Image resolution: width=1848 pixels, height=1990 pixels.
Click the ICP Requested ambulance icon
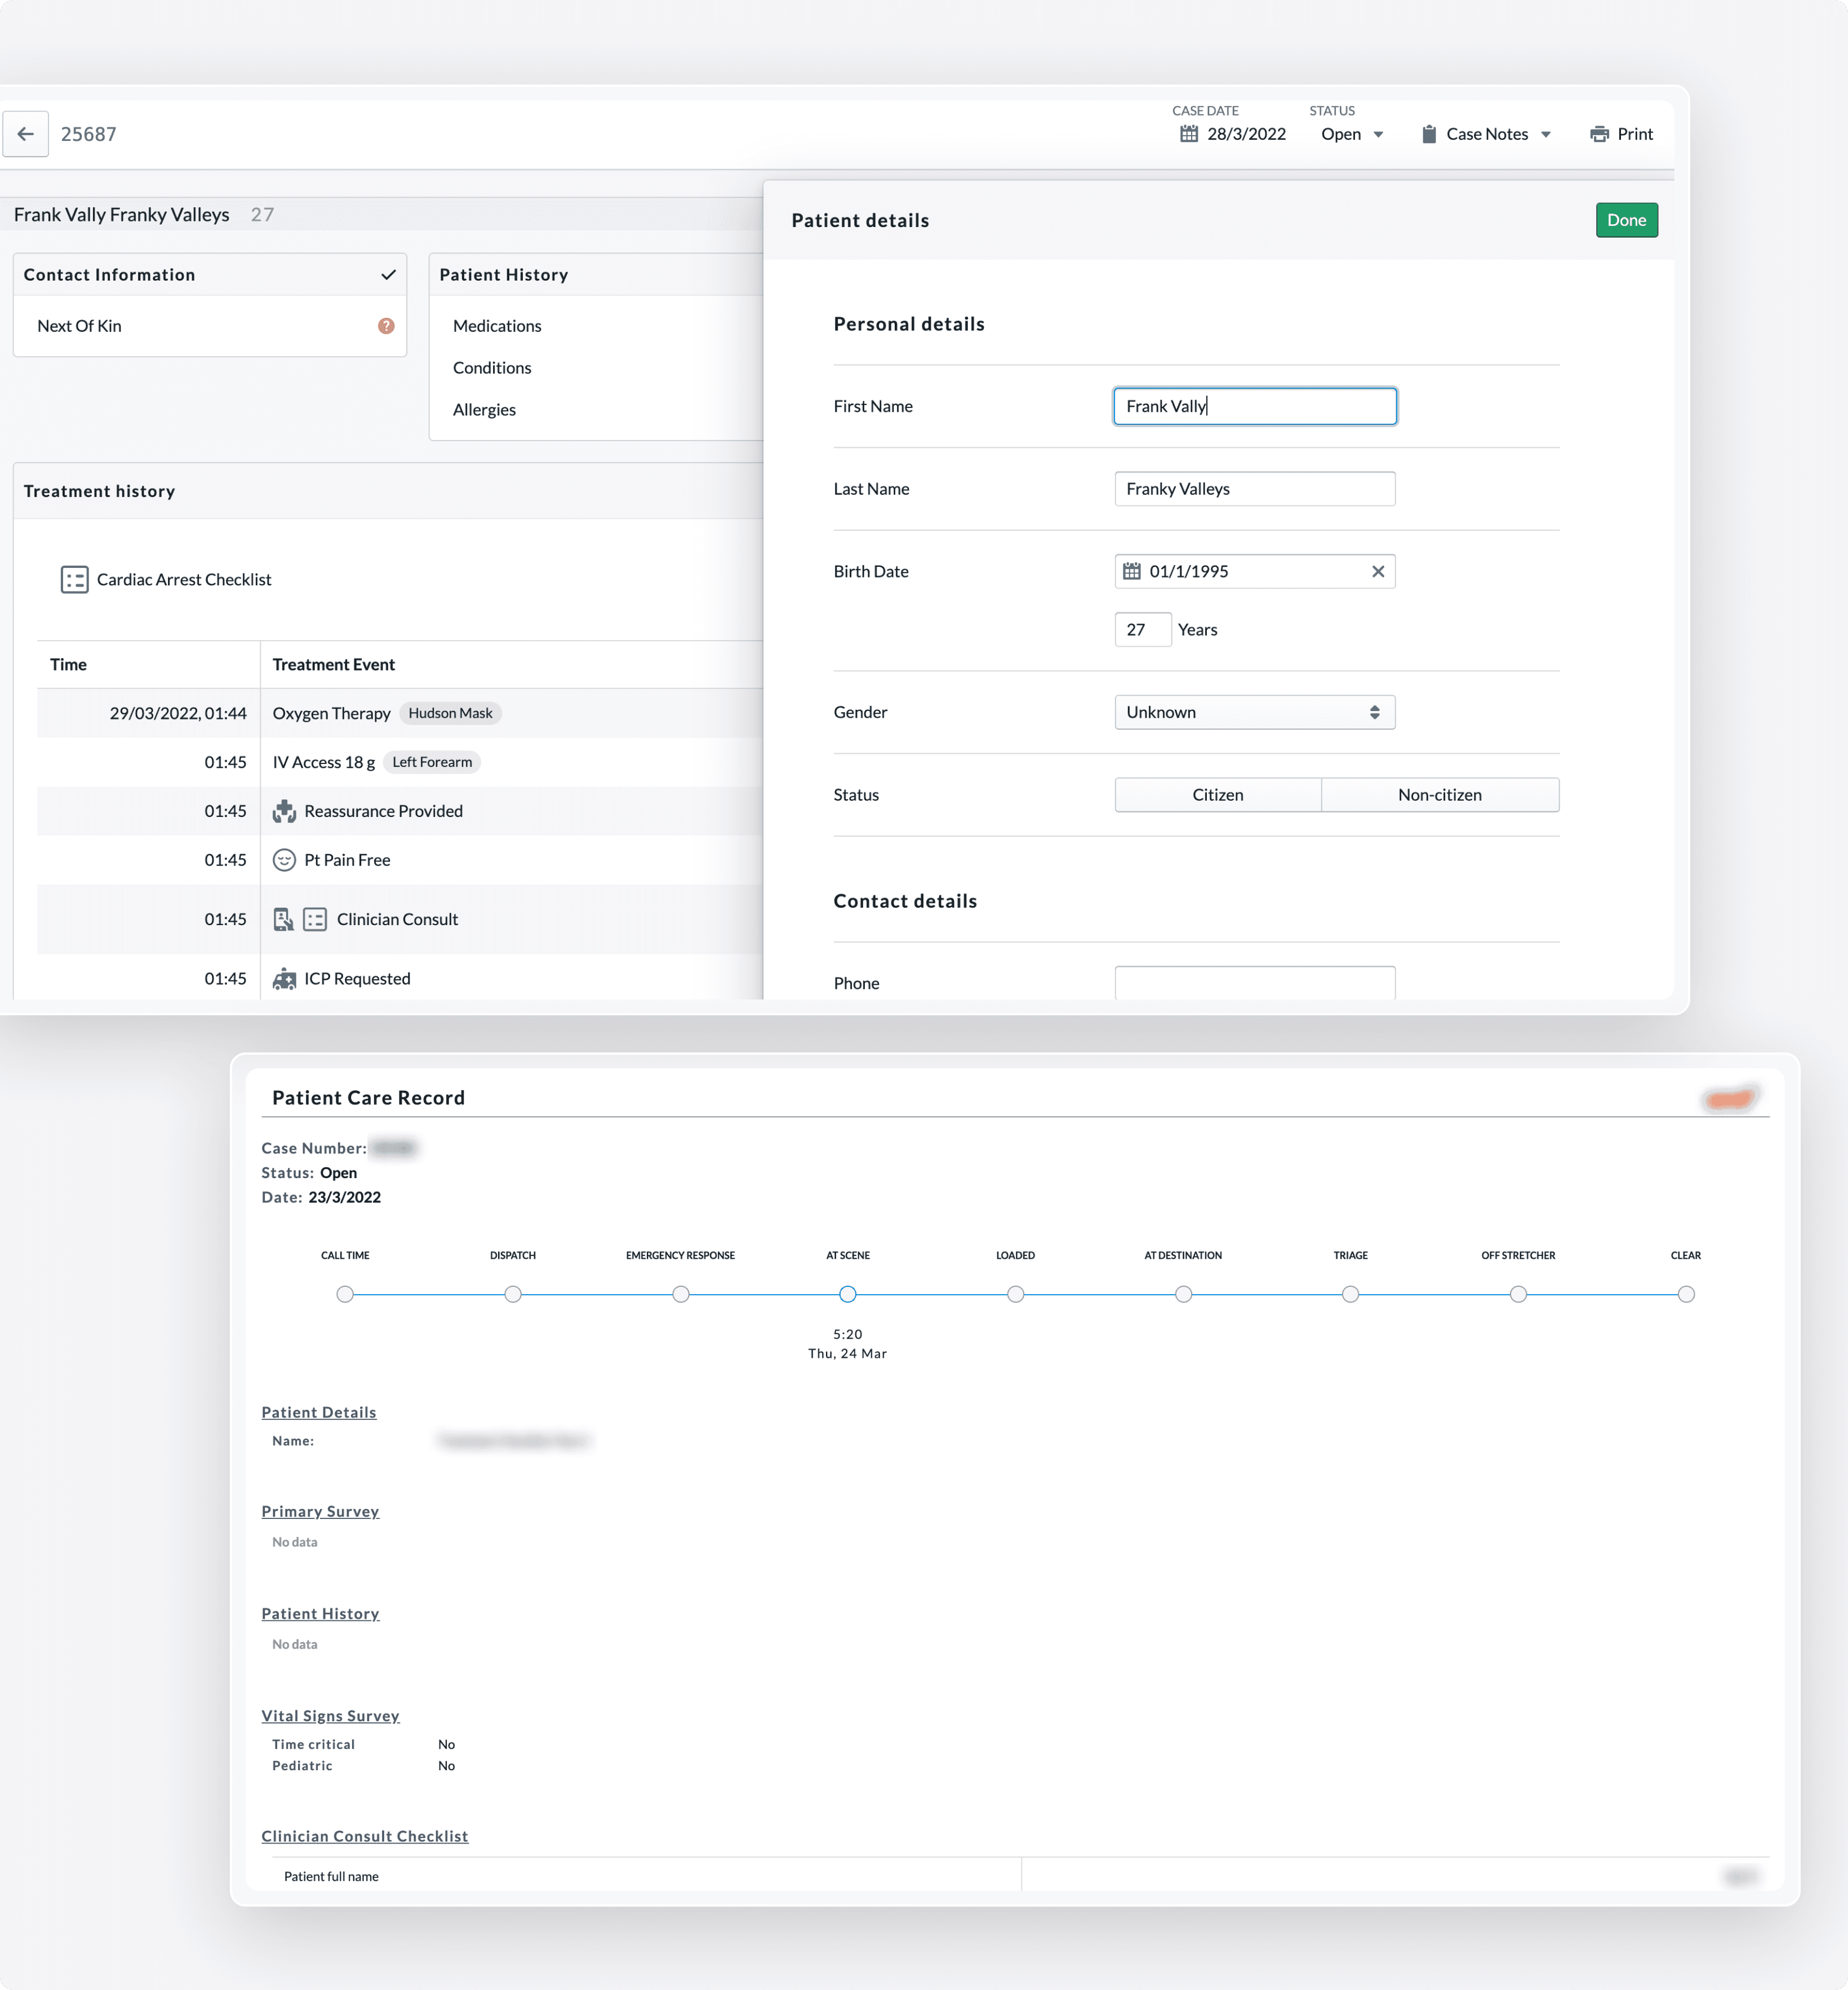(284, 979)
